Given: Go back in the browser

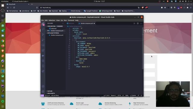Looking at the screenshot, I should click(x=8, y=8).
